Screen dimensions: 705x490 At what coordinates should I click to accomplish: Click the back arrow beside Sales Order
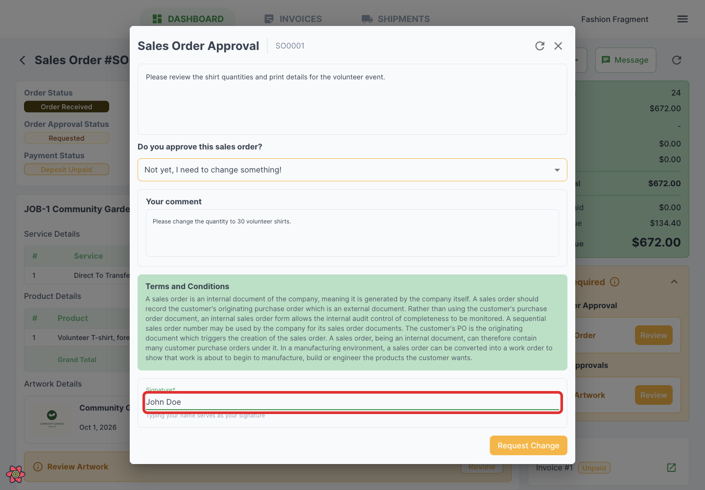click(x=23, y=60)
